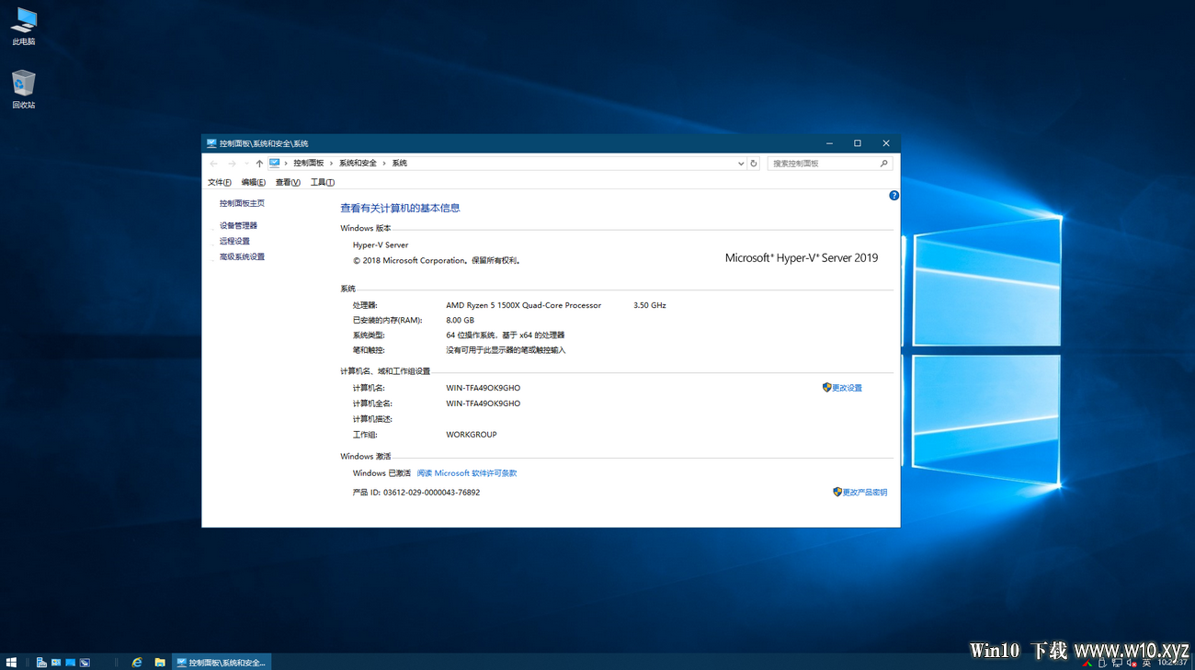The height and width of the screenshot is (670, 1195).
Task: Select the 回收站 Recycle Bin icon
Action: 24,84
